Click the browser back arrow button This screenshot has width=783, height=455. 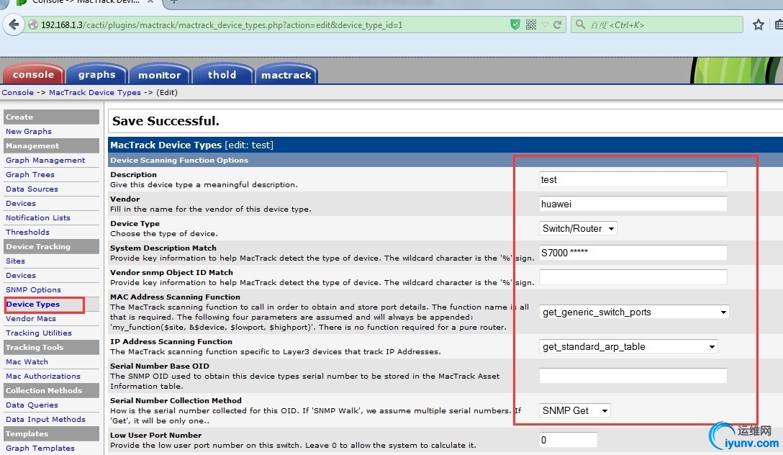(14, 24)
